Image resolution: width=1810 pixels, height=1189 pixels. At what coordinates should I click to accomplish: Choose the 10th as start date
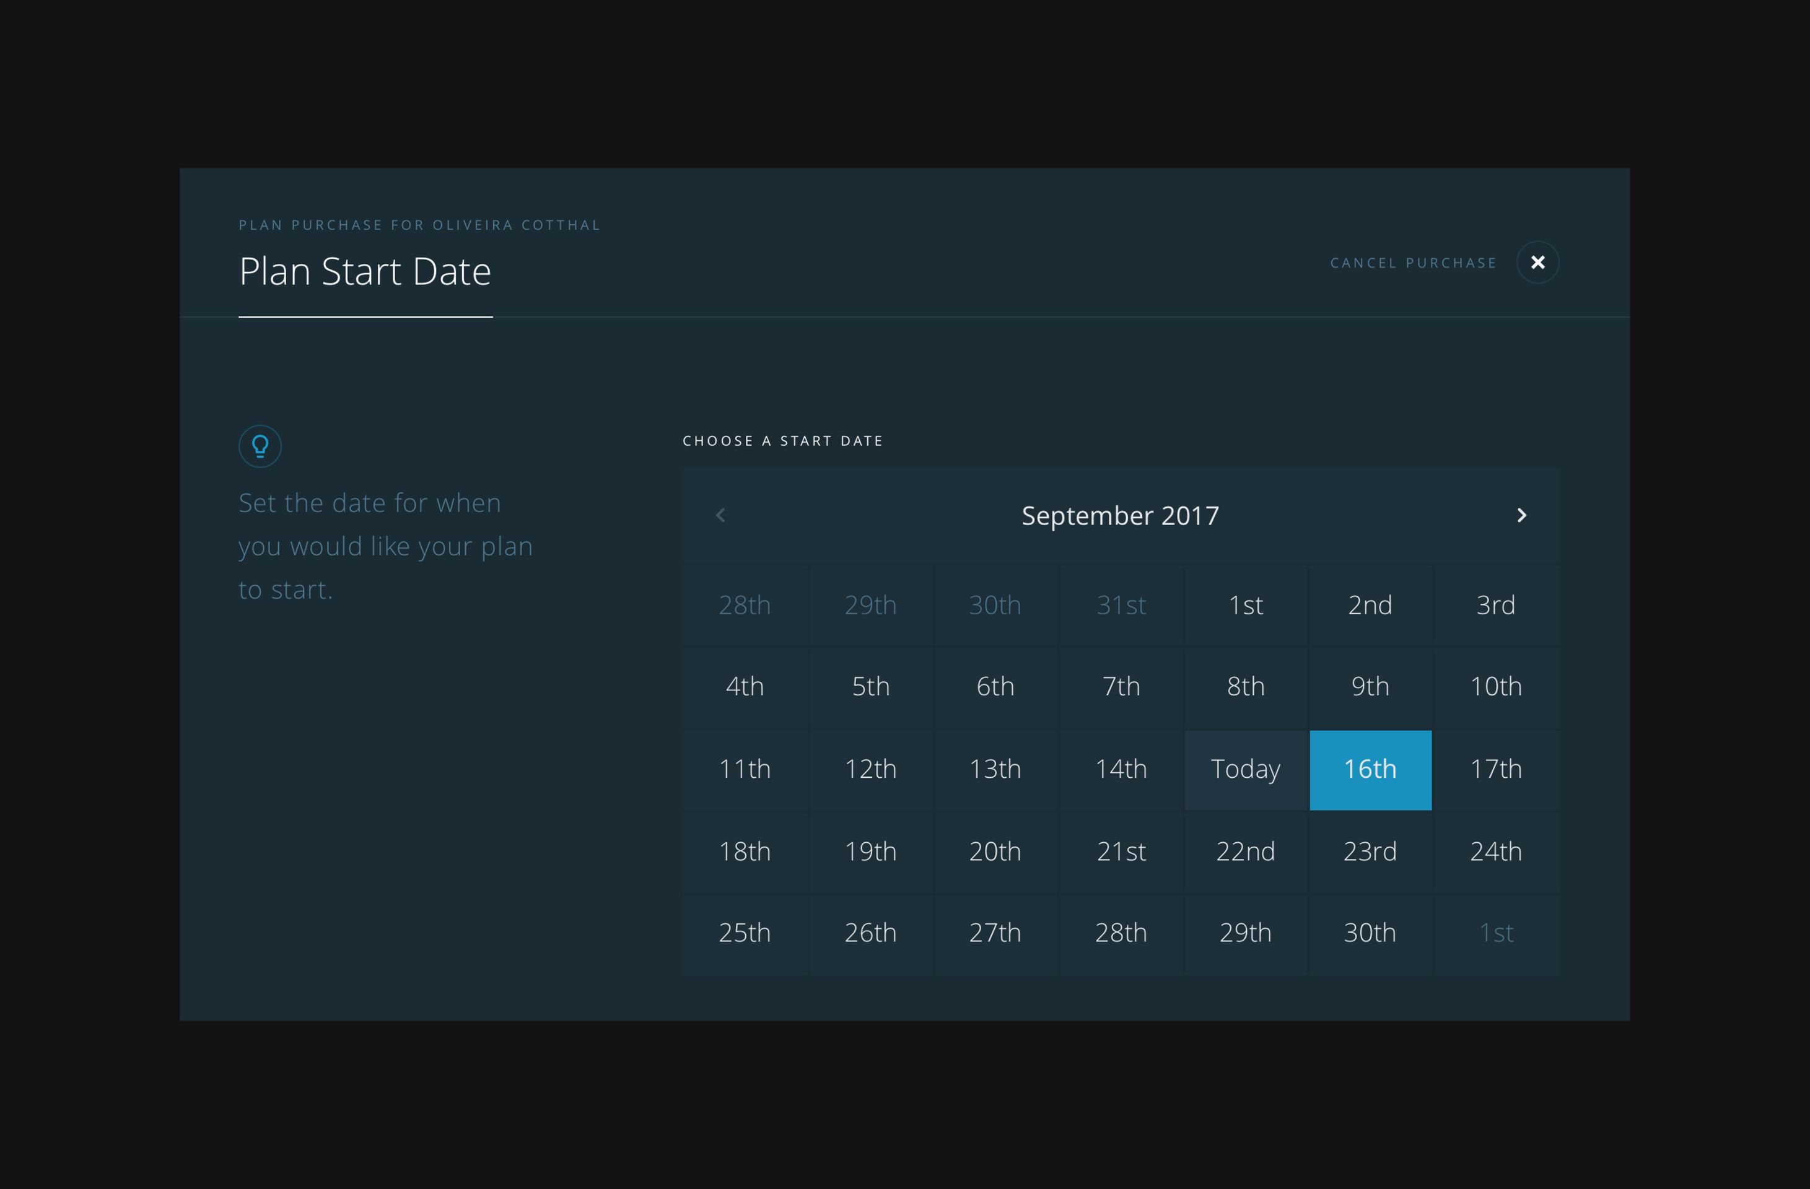1496,687
